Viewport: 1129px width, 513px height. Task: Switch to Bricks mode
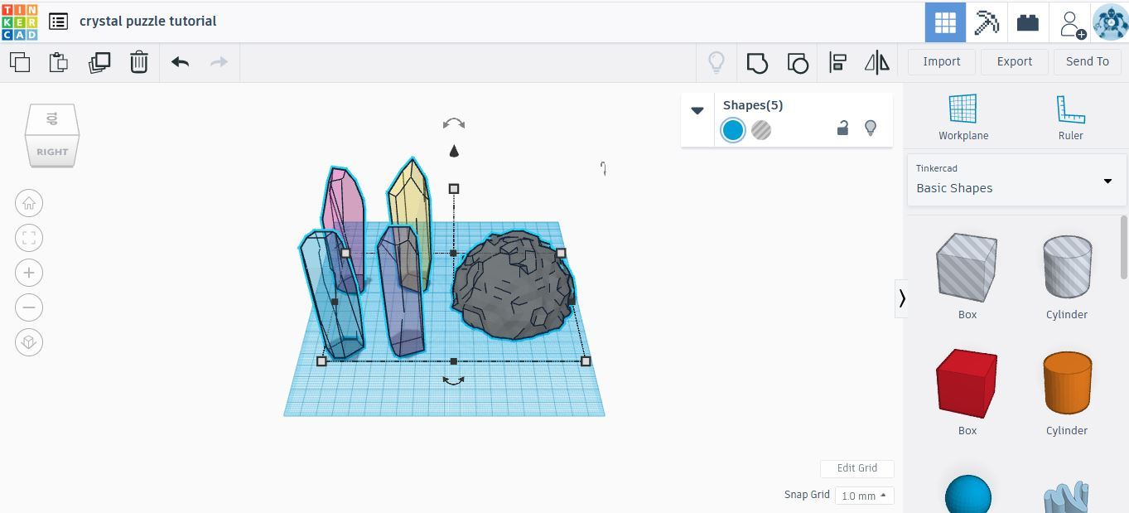click(x=1028, y=22)
